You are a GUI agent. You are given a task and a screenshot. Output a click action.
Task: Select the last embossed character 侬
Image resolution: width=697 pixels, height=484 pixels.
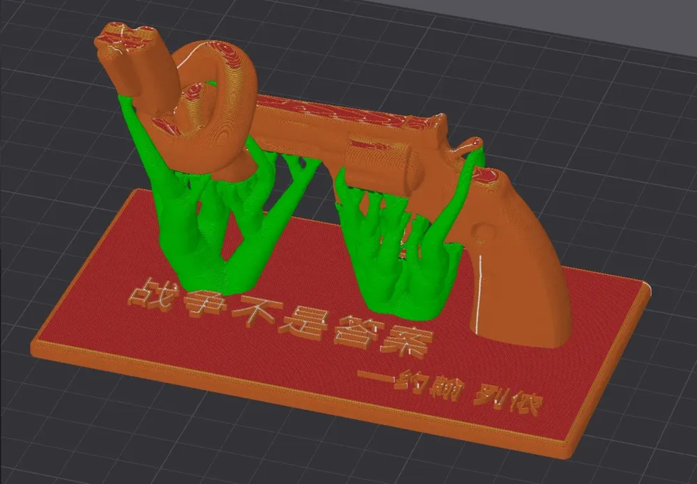coord(523,404)
